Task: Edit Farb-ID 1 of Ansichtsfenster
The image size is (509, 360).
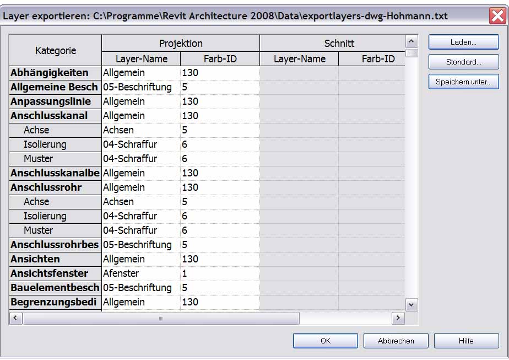Action: [x=220, y=273]
